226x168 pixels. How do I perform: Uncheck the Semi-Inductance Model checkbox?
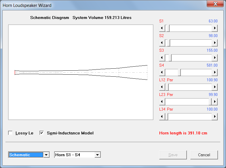[42, 133]
